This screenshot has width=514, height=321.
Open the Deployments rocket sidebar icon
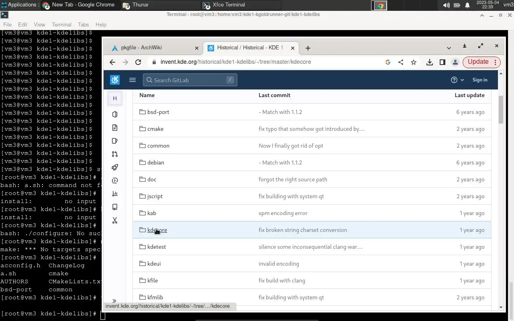[x=115, y=167]
